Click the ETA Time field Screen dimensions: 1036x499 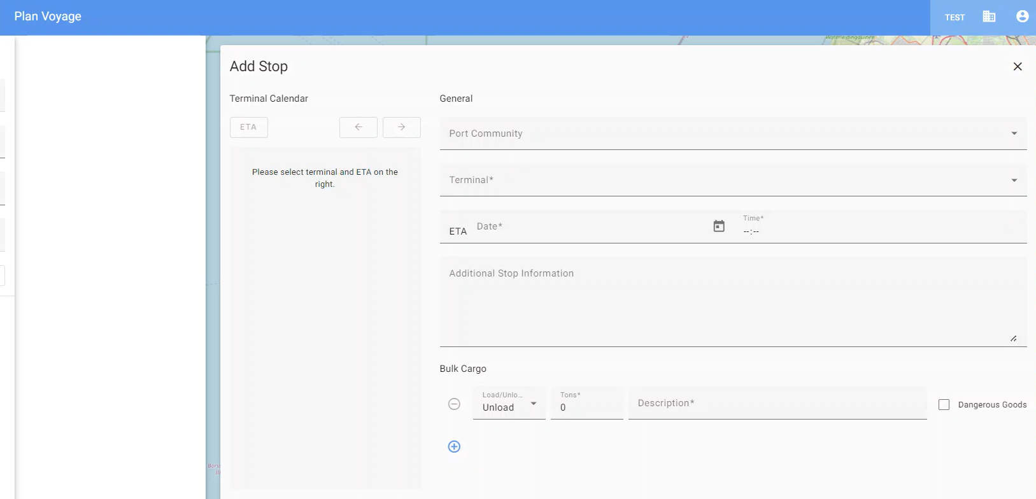(879, 231)
